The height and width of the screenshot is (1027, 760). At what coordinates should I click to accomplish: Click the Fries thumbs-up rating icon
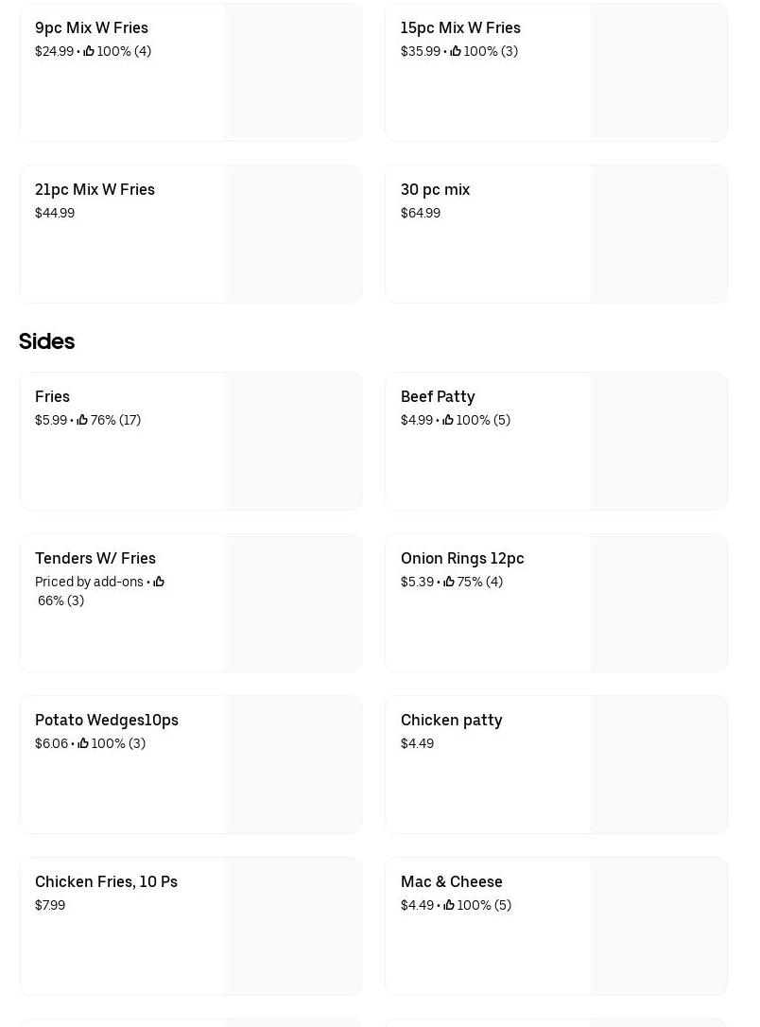pos(82,420)
